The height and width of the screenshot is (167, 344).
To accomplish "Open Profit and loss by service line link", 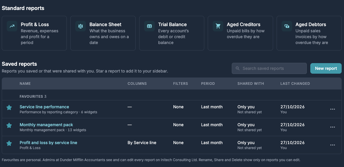I will [48, 143].
